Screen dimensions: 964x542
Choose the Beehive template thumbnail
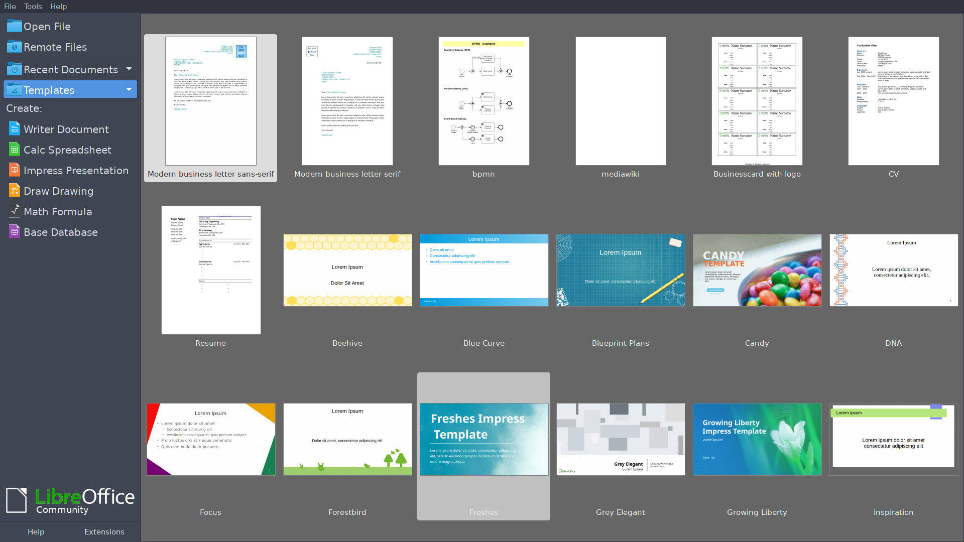point(347,270)
